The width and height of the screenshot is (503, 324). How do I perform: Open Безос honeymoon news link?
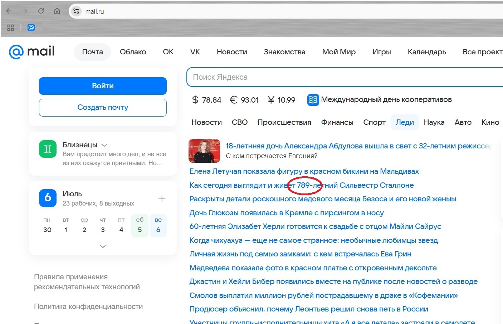coord(323,199)
